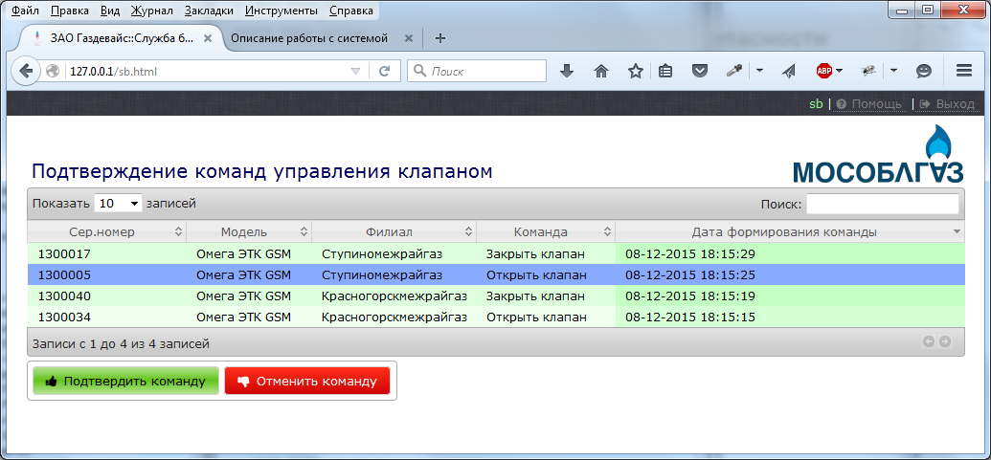
Task: Click the Мособлгаз logo
Action: pos(878,155)
